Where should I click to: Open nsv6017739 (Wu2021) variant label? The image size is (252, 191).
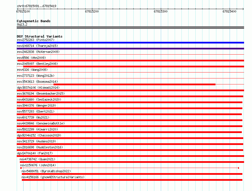tap(33, 117)
